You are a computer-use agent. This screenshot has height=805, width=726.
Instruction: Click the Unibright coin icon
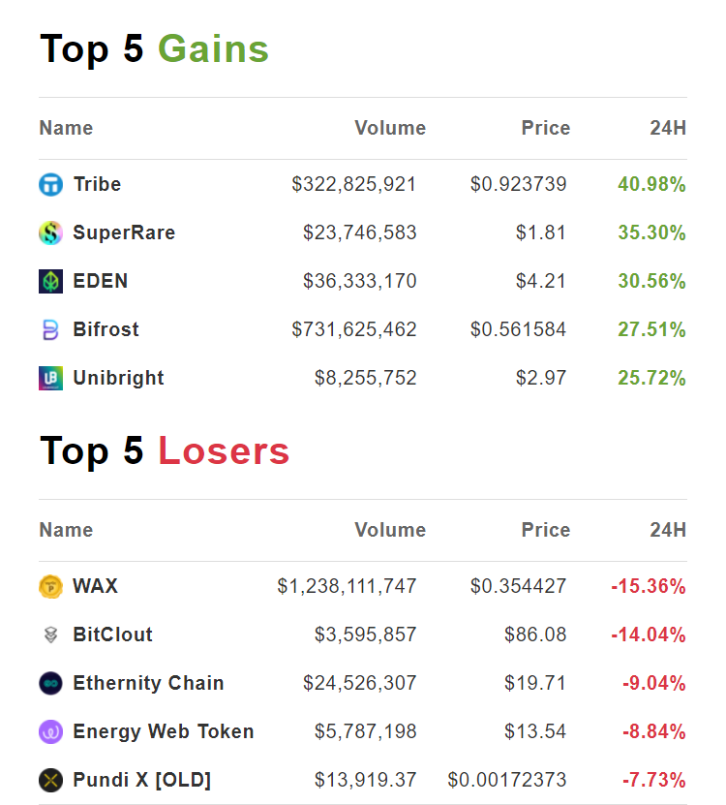[x=50, y=378]
